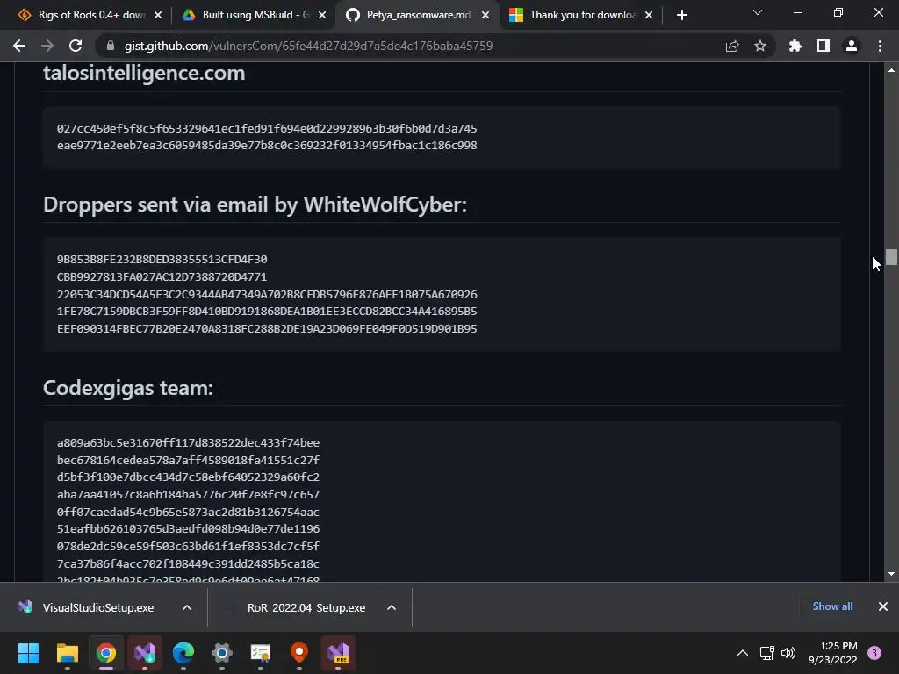Image resolution: width=899 pixels, height=674 pixels.
Task: Open the Extensions puzzle menu
Action: [x=795, y=46]
